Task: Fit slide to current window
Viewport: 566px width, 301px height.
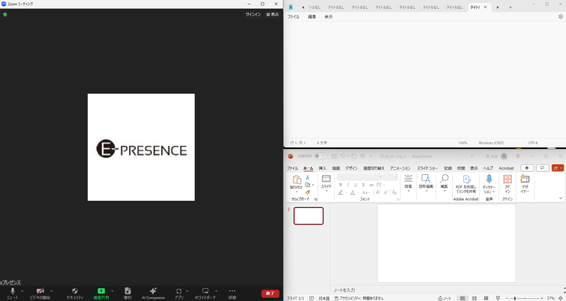Action: point(560,298)
